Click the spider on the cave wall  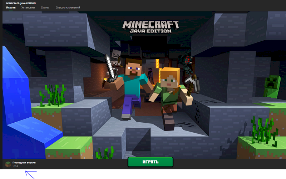pos(187,59)
